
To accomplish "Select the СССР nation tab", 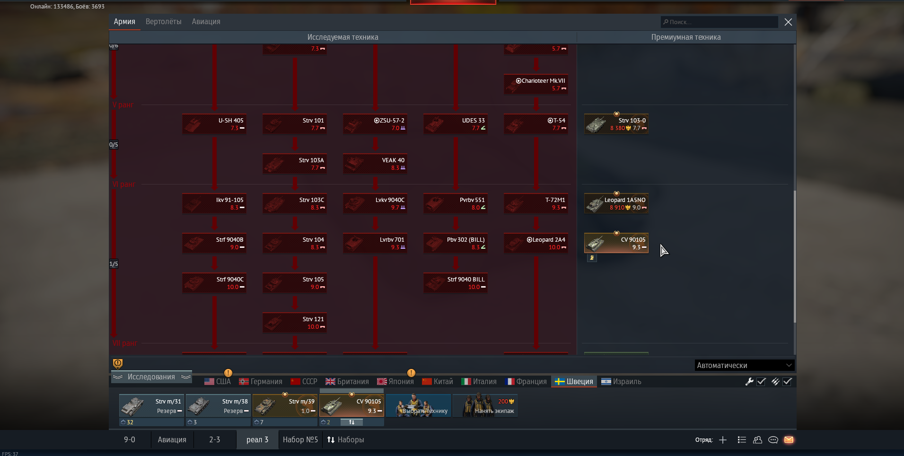I will pos(304,381).
